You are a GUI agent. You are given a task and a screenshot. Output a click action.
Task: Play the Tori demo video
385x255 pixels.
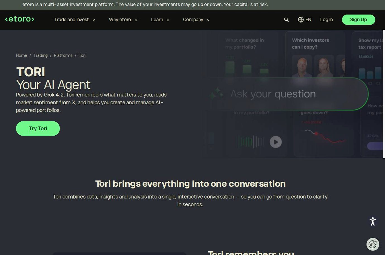point(276,142)
